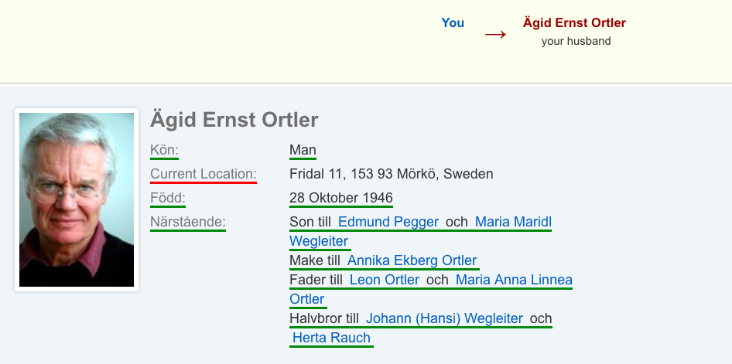Open red Ägid Ernst Ortler relationship link
732x364 pixels.
point(574,23)
